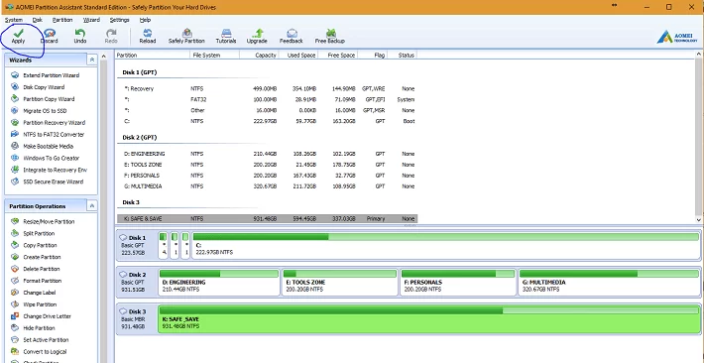Choose Set Active Partition operation
This screenshot has height=363, width=704.
[x=45, y=339]
